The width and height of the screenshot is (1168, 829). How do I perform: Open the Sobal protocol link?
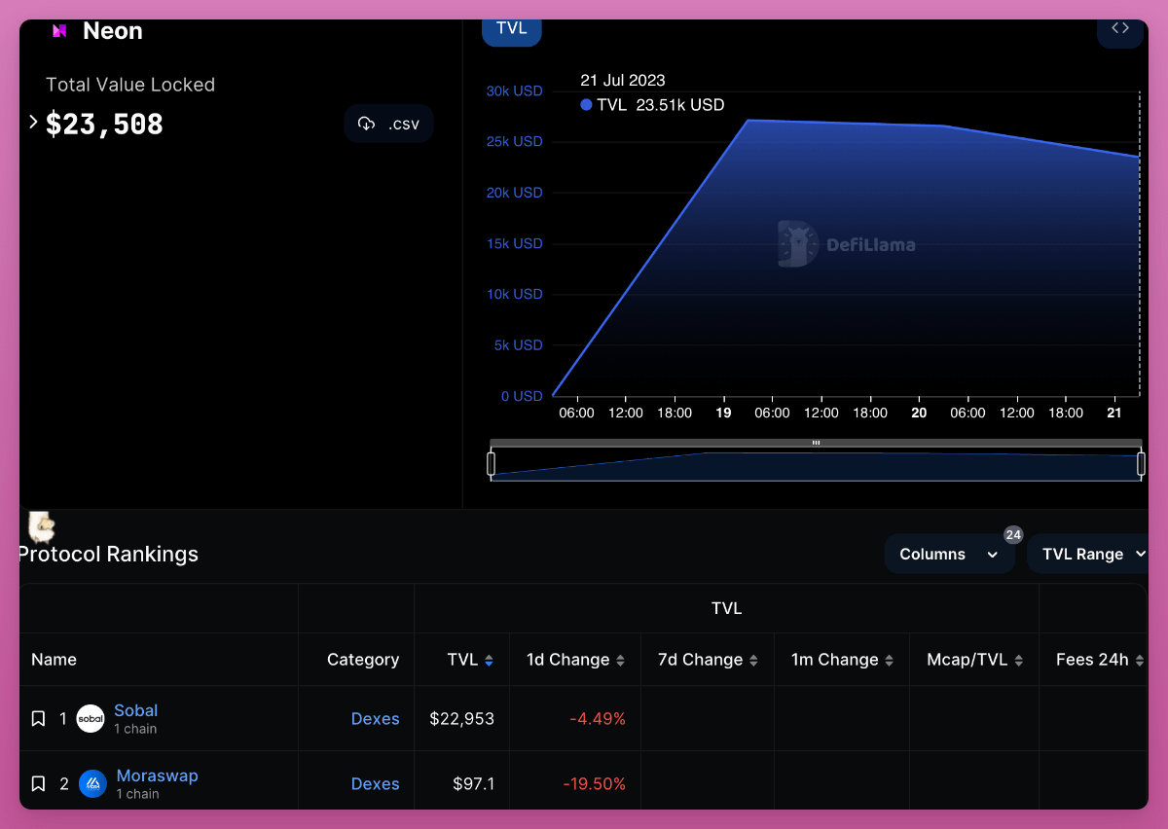coord(135,711)
